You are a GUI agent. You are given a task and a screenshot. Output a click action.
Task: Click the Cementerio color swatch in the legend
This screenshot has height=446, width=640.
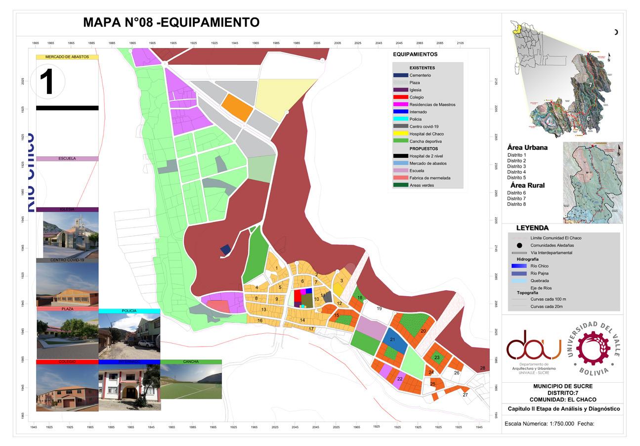click(x=401, y=75)
